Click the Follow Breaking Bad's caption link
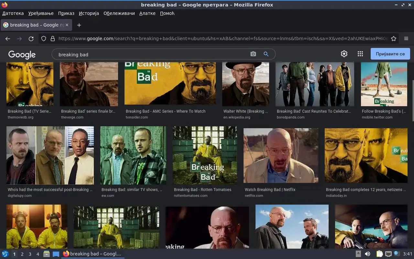414x259 pixels. tap(384, 111)
